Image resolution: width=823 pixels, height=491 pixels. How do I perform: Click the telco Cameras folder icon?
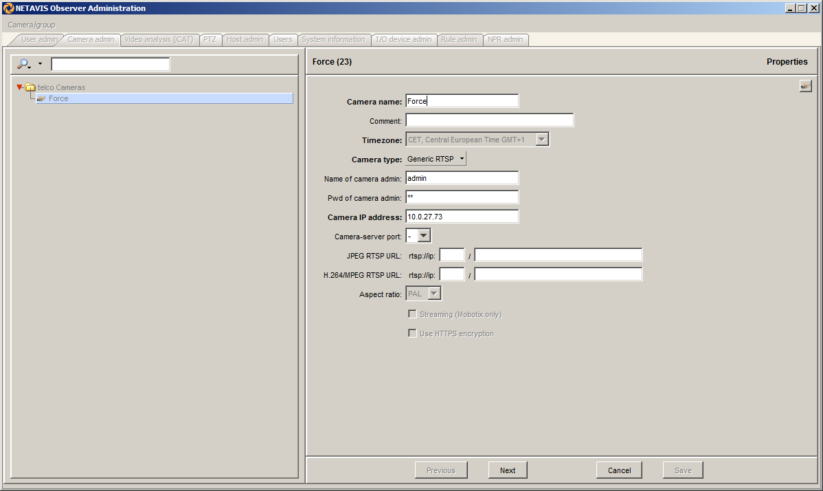pos(30,87)
